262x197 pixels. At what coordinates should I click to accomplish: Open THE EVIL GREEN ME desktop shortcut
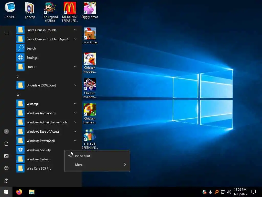coord(90,139)
